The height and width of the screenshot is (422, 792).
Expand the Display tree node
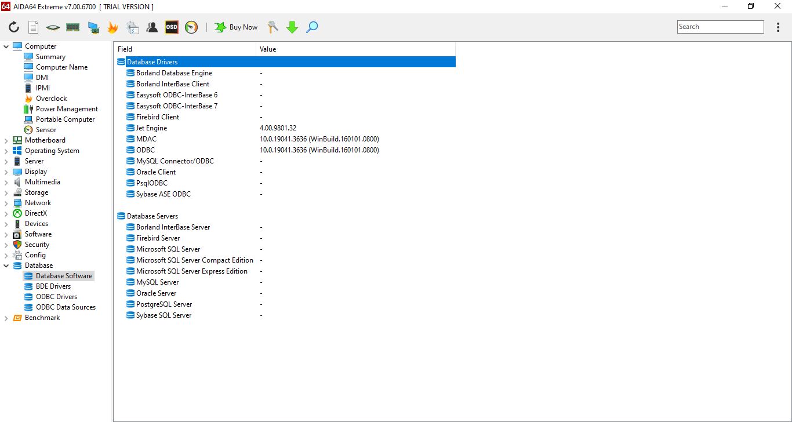tap(6, 172)
